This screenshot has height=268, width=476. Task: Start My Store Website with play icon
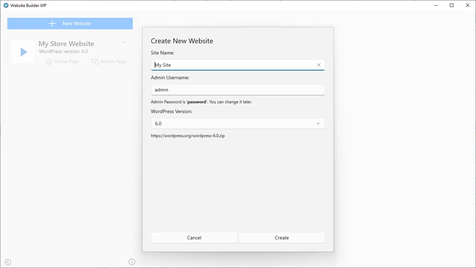23,52
